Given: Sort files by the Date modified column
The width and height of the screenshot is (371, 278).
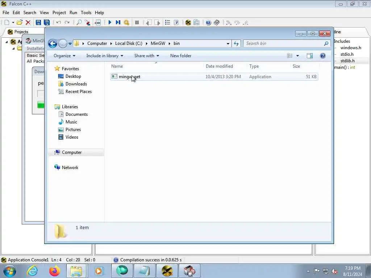Looking at the screenshot, I should coord(225,66).
